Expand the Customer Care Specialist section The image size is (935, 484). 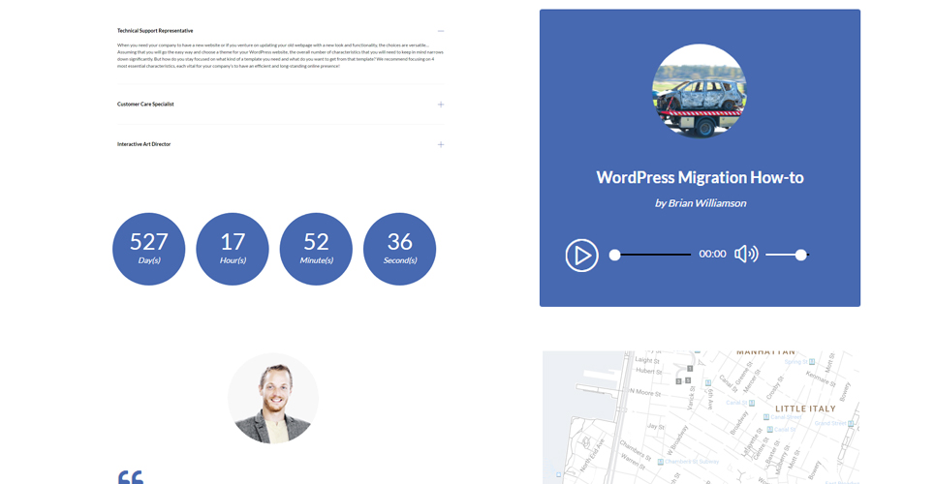click(x=441, y=105)
